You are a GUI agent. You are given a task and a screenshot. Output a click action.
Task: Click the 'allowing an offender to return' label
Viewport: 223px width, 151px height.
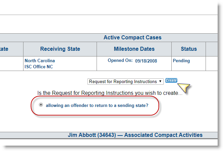point(97,105)
